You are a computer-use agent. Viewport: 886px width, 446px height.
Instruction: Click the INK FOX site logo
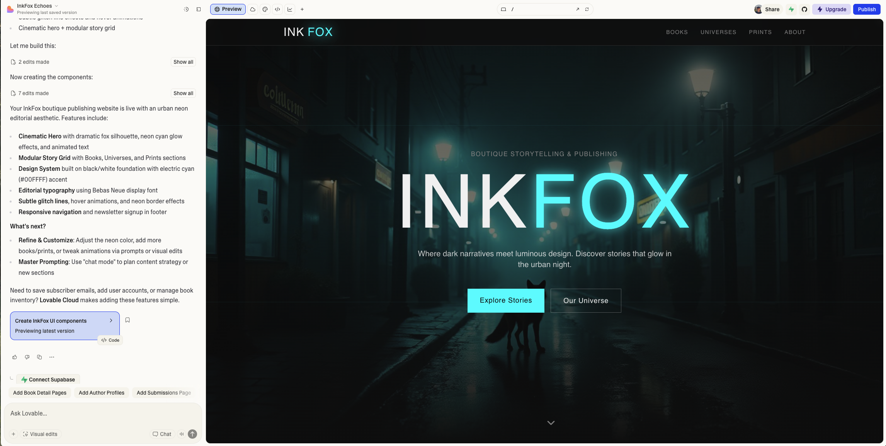[308, 32]
